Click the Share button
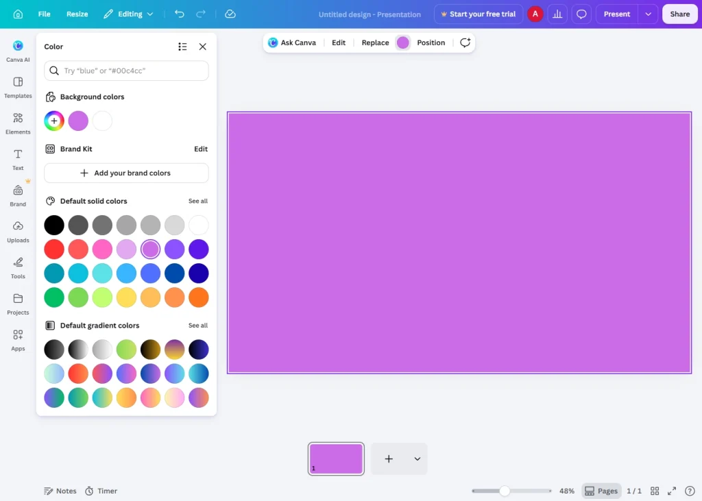The height and width of the screenshot is (501, 702). pos(679,14)
